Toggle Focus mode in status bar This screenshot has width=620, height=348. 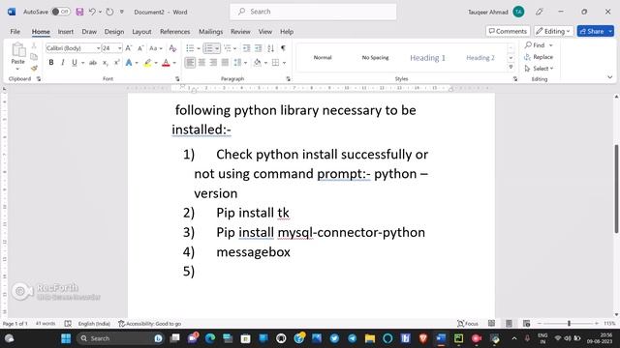[468, 324]
